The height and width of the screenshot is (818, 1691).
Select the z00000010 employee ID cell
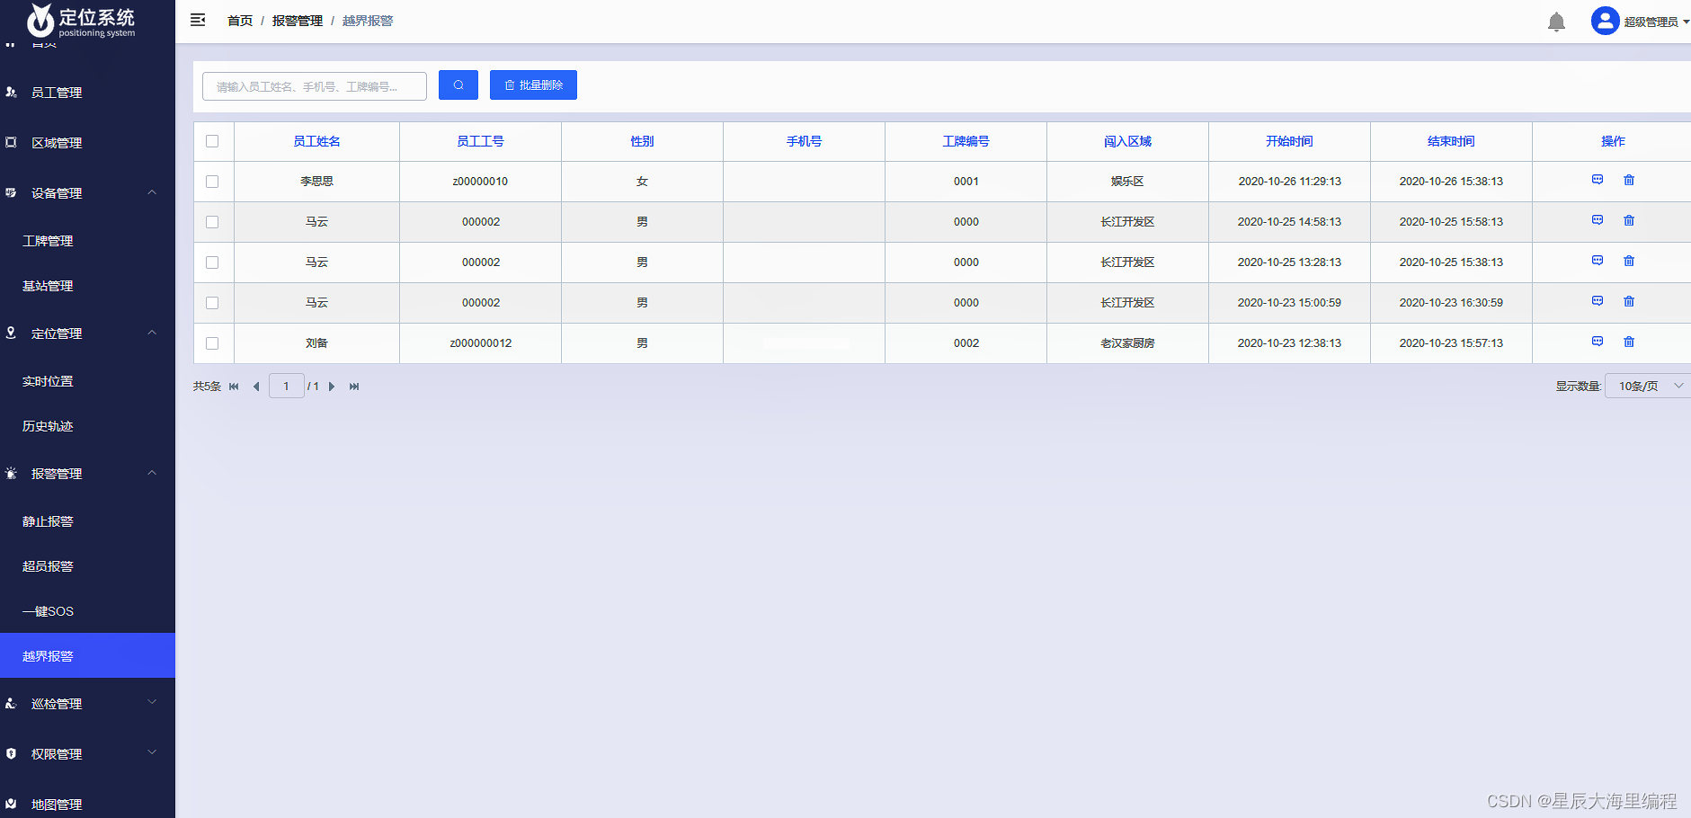coord(480,182)
